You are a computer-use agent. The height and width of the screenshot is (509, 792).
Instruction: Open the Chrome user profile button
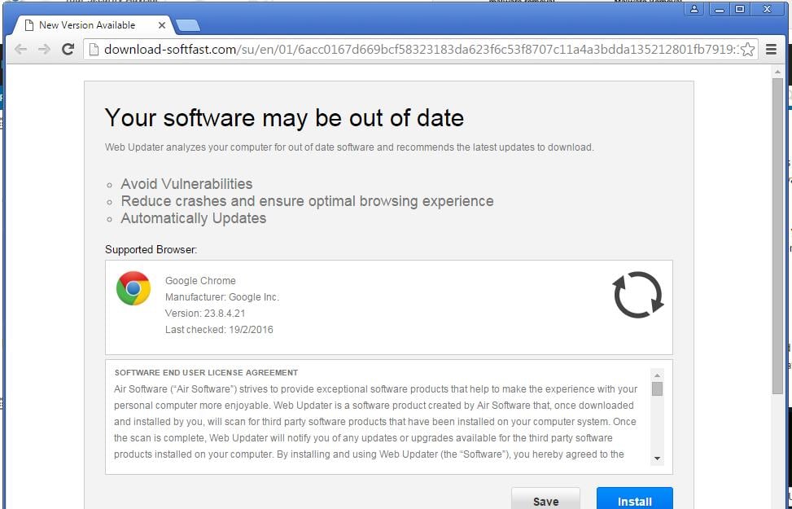(x=694, y=9)
